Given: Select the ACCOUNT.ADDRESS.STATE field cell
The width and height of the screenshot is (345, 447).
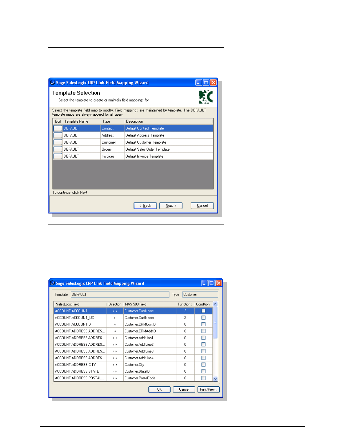Looking at the screenshot, I should coord(80,371).
